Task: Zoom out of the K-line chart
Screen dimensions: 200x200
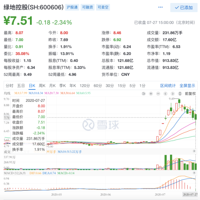Action: [158, 94]
